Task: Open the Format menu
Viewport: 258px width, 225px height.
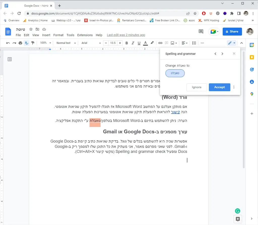Action: 58,35
